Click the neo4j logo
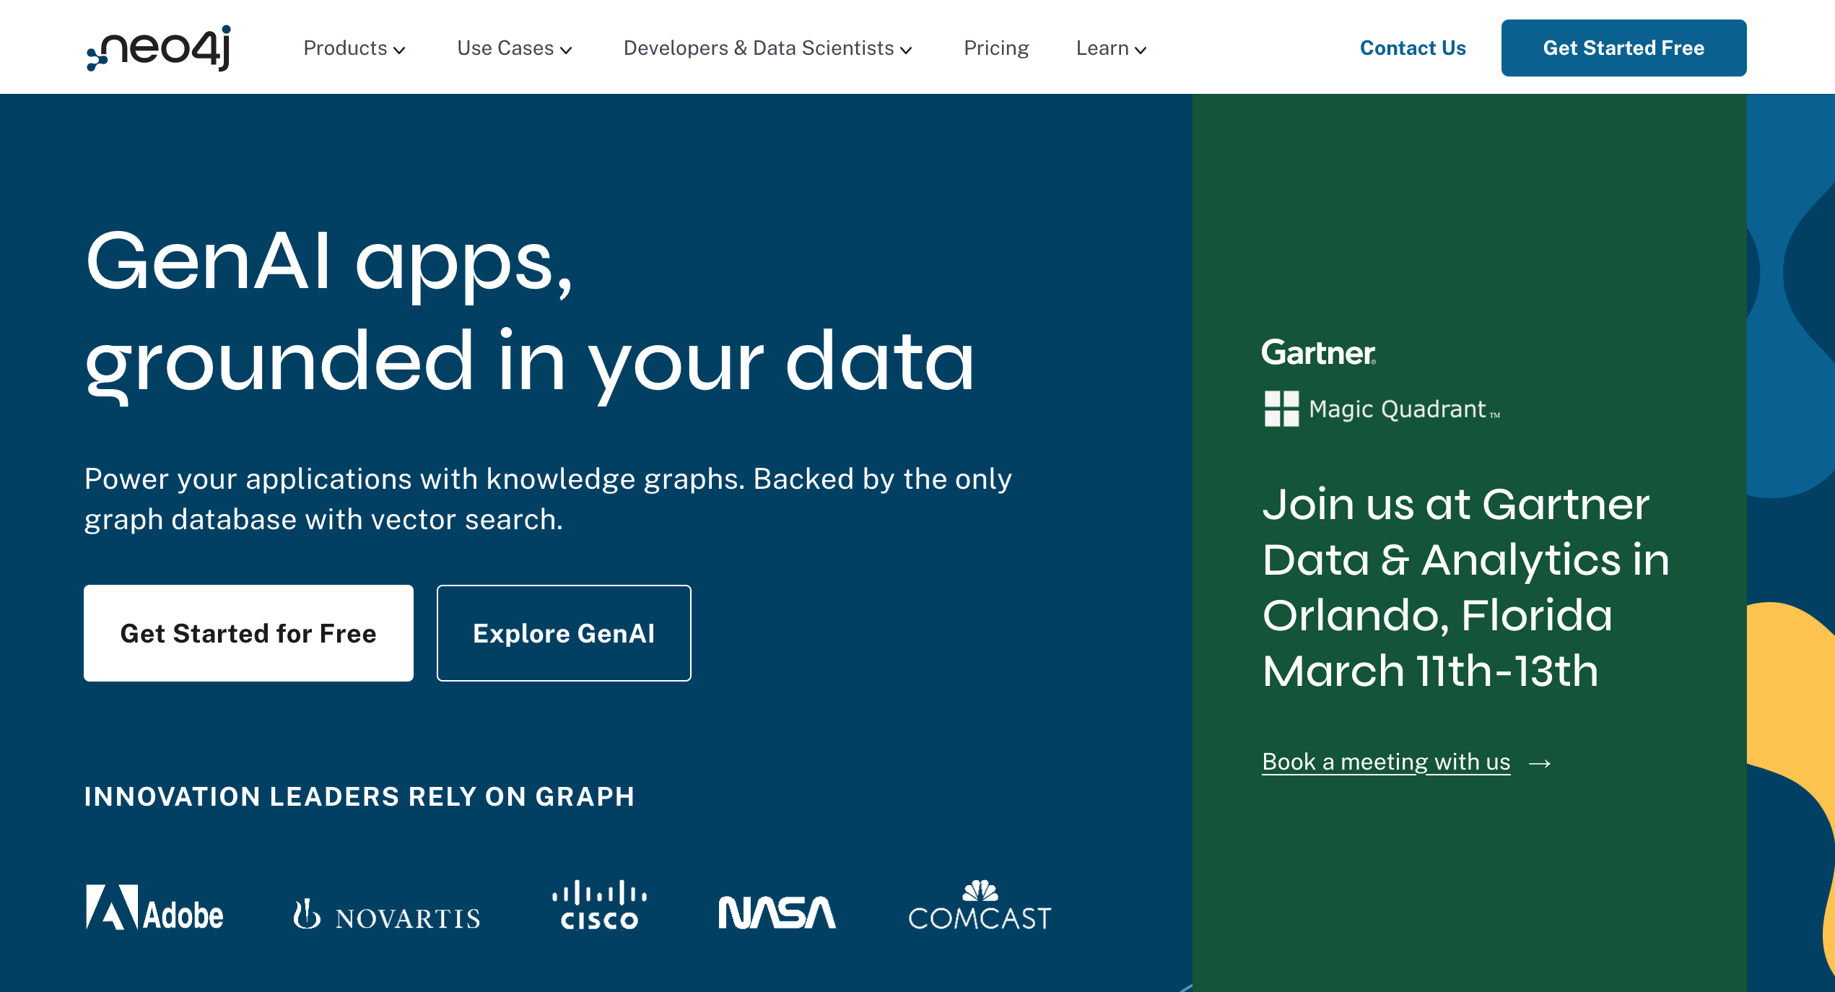Viewport: 1835px width, 992px height. click(158, 48)
